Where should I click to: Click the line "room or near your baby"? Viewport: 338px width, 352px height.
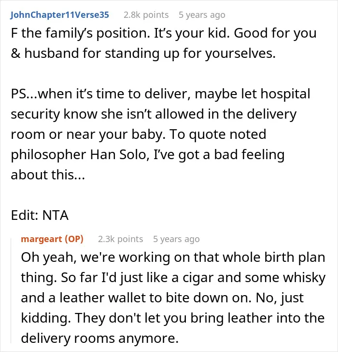coord(139,135)
